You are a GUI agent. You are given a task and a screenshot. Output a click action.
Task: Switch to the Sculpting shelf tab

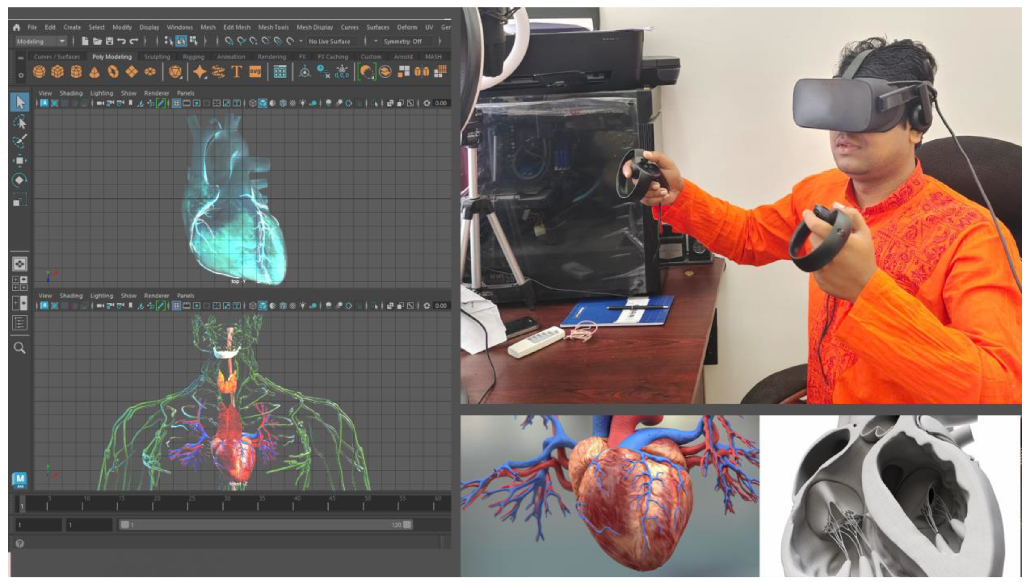pyautogui.click(x=157, y=57)
